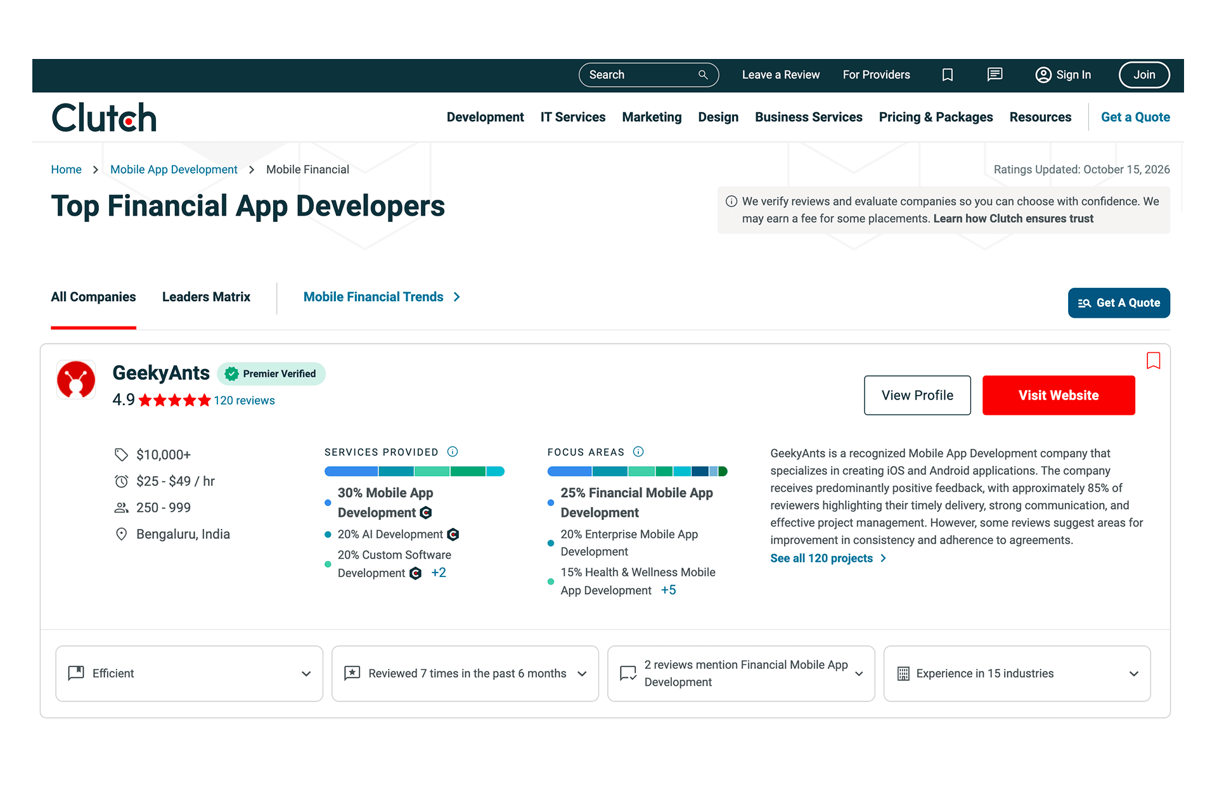Go to Mobile App Development breadcrumb
Image resolution: width=1217 pixels, height=785 pixels.
click(174, 169)
